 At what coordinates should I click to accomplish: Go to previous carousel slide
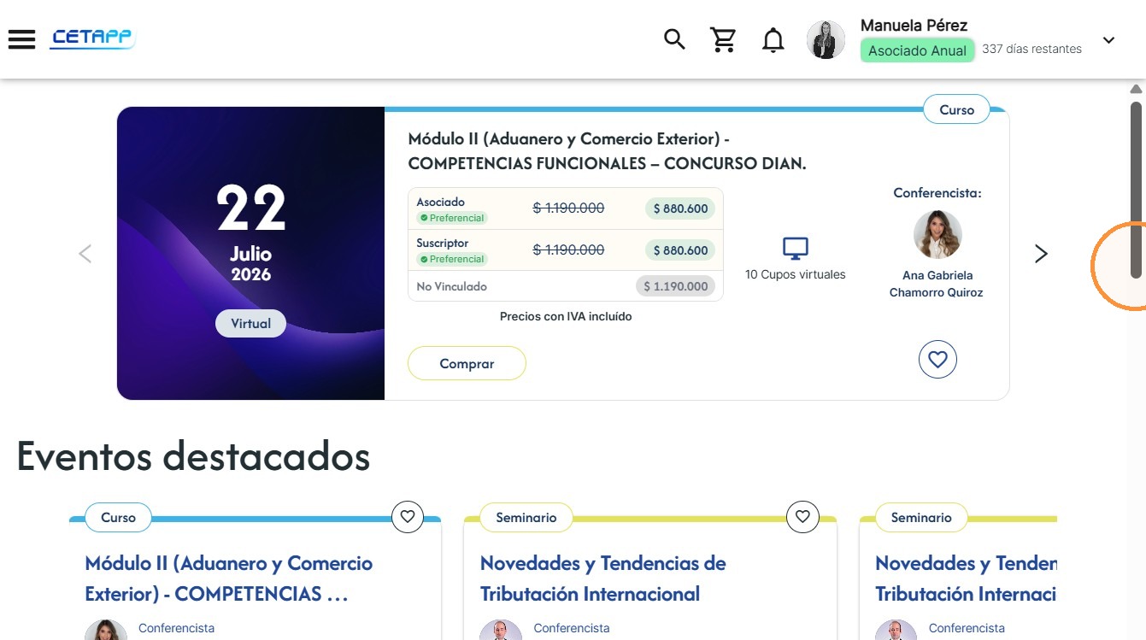85,254
